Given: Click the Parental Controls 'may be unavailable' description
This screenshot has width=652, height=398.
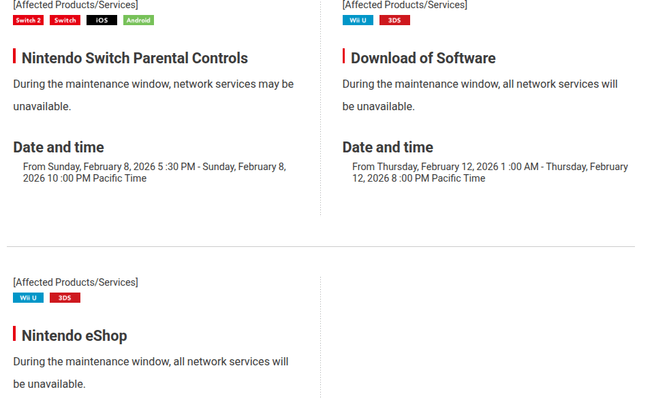Looking at the screenshot, I should (x=153, y=95).
